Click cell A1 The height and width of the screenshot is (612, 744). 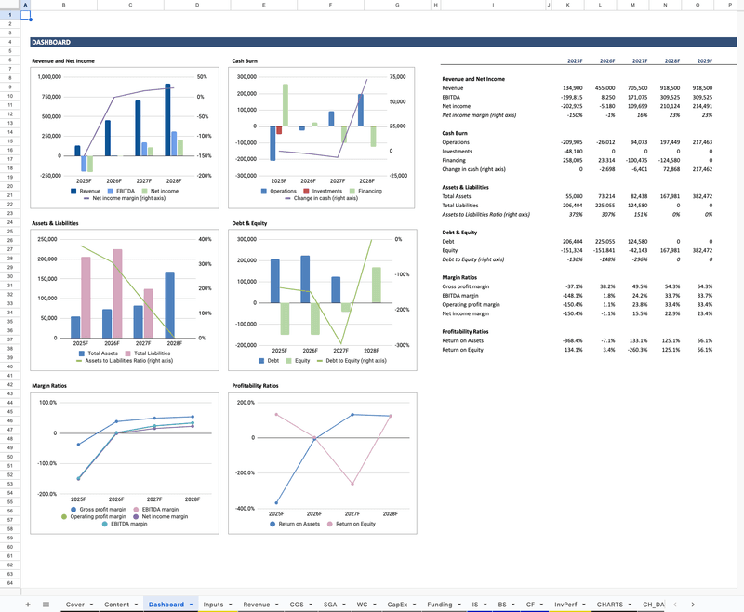[25, 16]
